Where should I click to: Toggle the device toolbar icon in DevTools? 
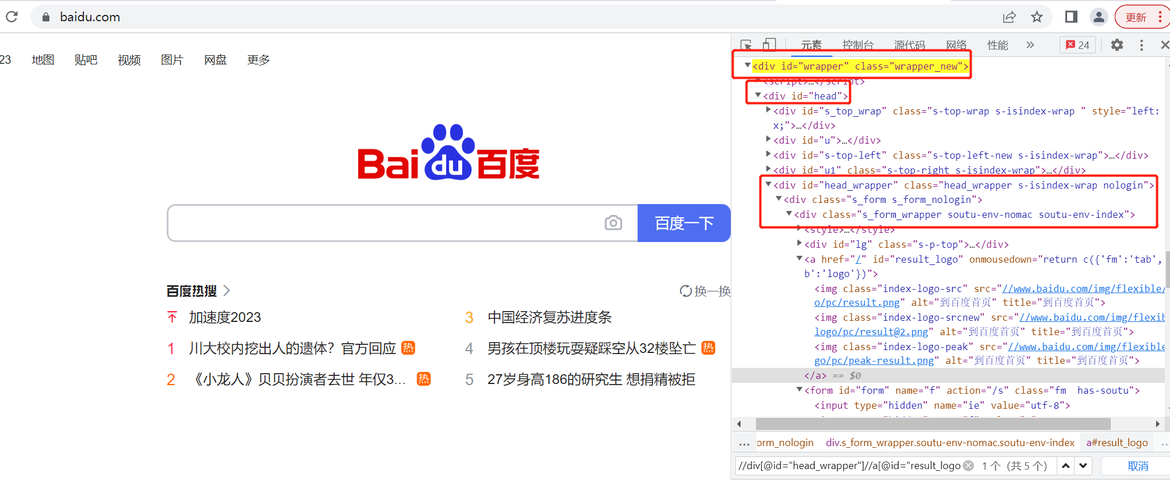click(x=769, y=45)
